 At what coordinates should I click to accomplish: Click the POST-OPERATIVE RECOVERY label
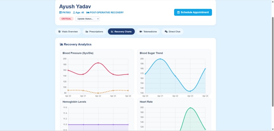click(x=107, y=13)
